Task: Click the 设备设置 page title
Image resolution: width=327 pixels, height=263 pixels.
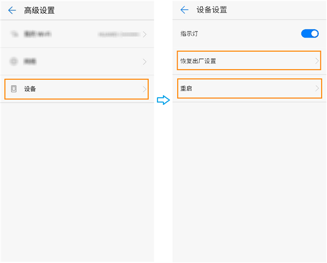Action: pos(211,10)
